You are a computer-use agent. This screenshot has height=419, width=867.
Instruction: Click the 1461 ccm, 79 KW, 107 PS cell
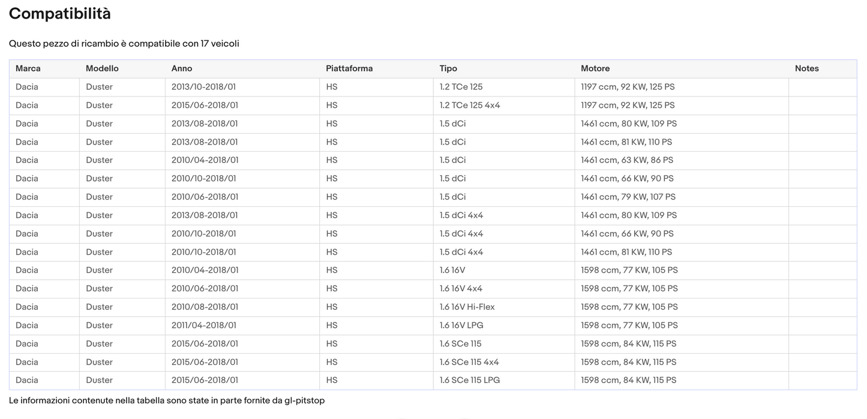pyautogui.click(x=628, y=197)
